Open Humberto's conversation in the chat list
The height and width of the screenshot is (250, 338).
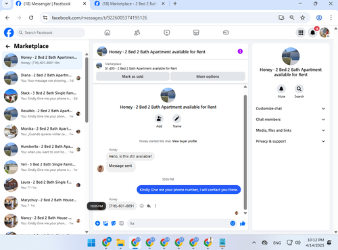[x=42, y=149]
